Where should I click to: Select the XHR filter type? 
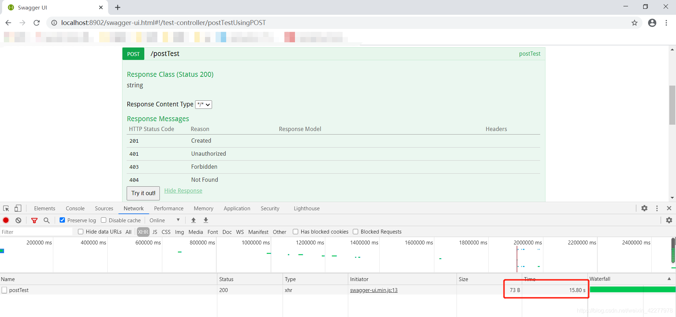(x=143, y=232)
